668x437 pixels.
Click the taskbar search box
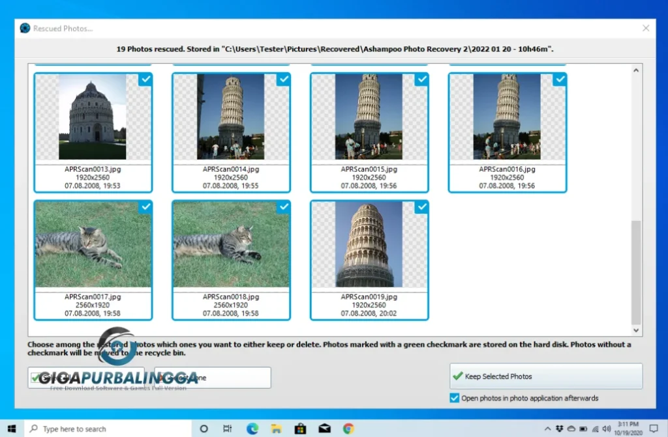tap(108, 429)
